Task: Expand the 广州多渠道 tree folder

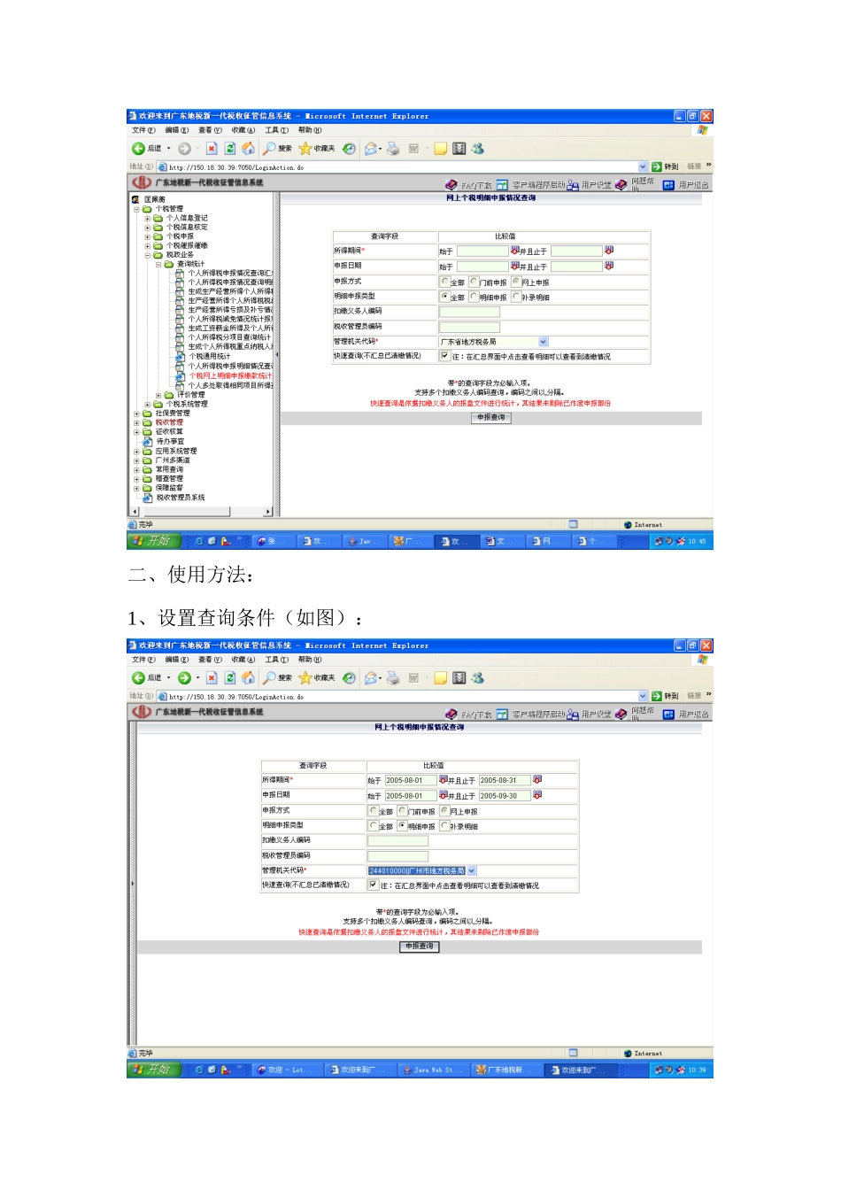Action: (137, 460)
